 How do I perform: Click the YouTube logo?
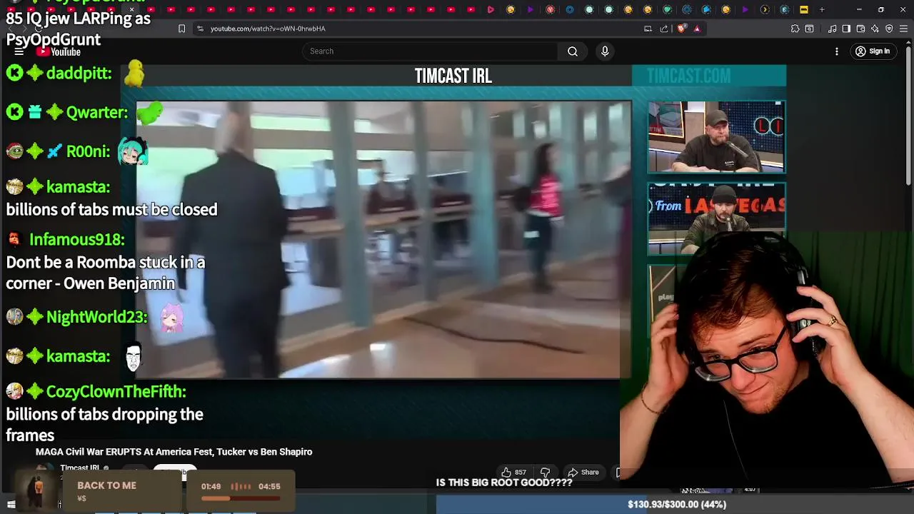tap(59, 51)
